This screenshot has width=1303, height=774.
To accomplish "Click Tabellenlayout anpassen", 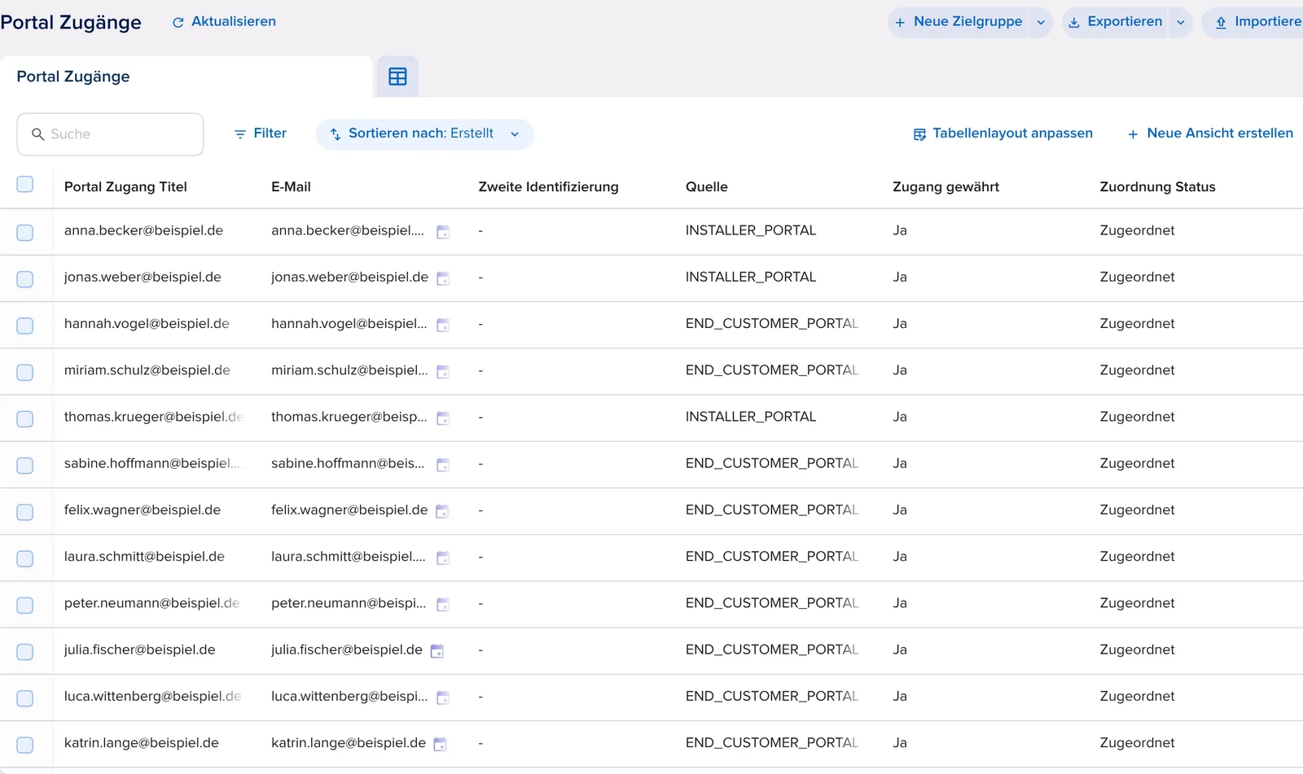I will (x=1003, y=133).
